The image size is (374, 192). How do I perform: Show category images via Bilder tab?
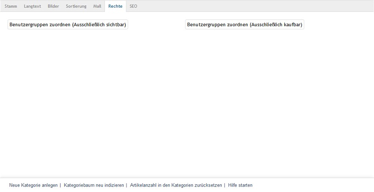(x=53, y=6)
